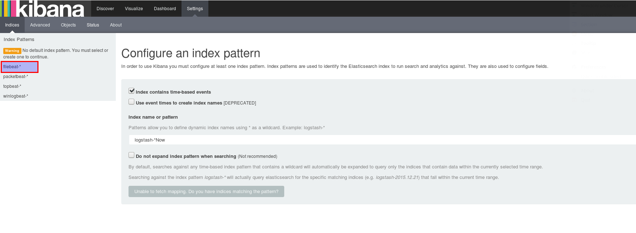
Task: Click the Unable to fetch mapping button
Action: point(206,192)
